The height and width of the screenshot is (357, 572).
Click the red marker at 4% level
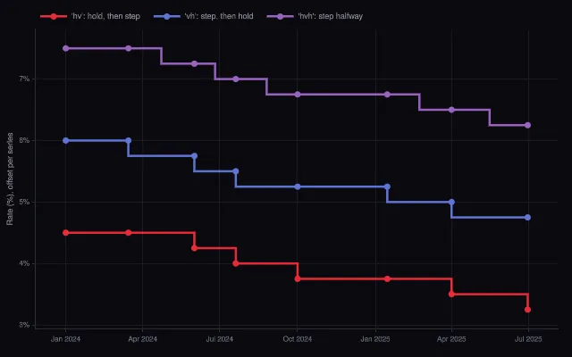(236, 263)
